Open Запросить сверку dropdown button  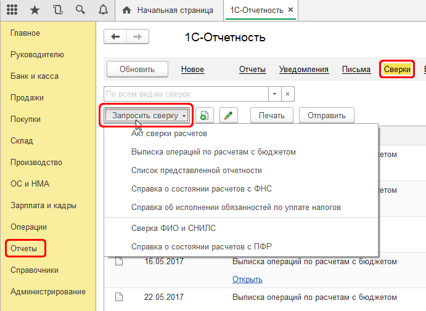(147, 115)
